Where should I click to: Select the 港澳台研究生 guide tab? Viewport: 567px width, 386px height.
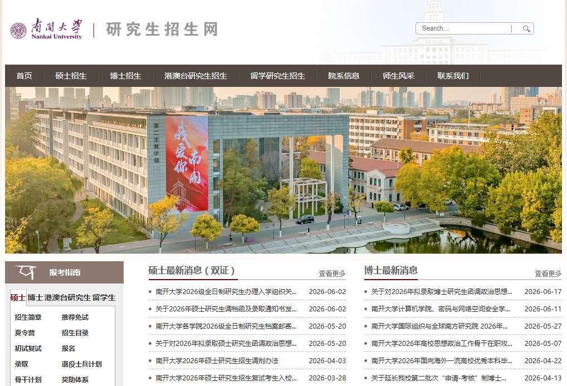(67, 297)
